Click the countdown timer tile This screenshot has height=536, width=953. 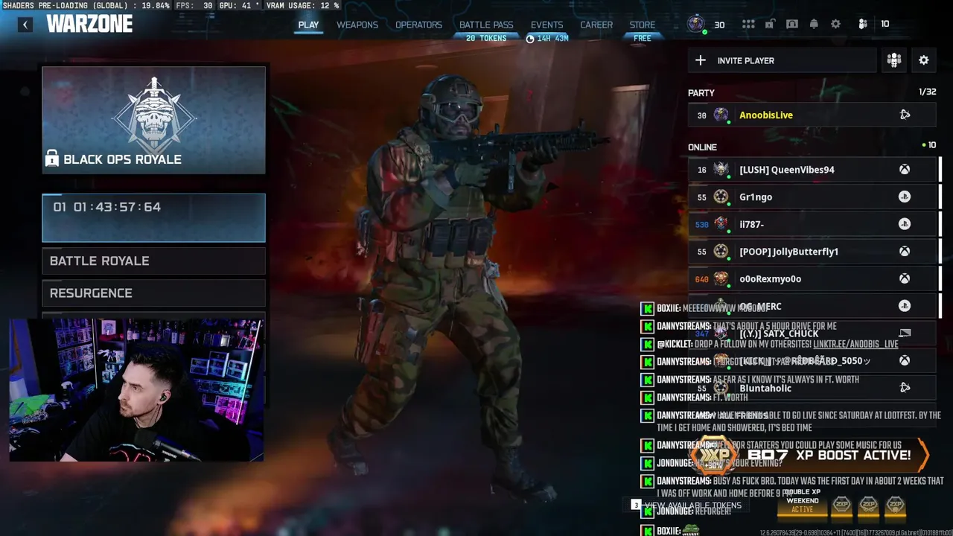pos(154,218)
